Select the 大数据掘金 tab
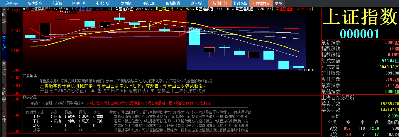 click(261, 3)
